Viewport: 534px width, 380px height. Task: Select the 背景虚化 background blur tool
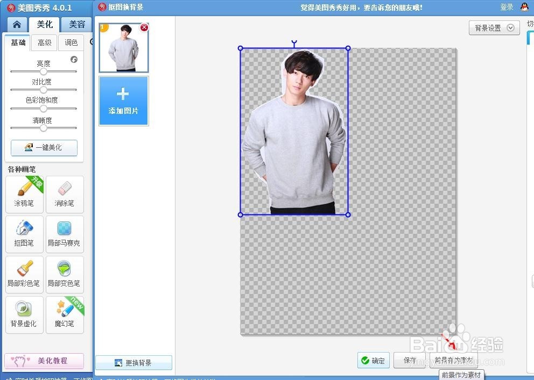coord(25,315)
